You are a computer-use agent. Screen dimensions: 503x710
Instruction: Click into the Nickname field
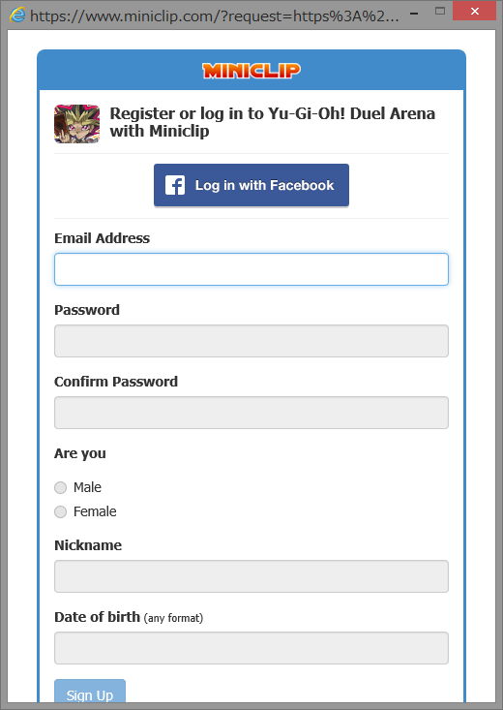click(x=251, y=576)
